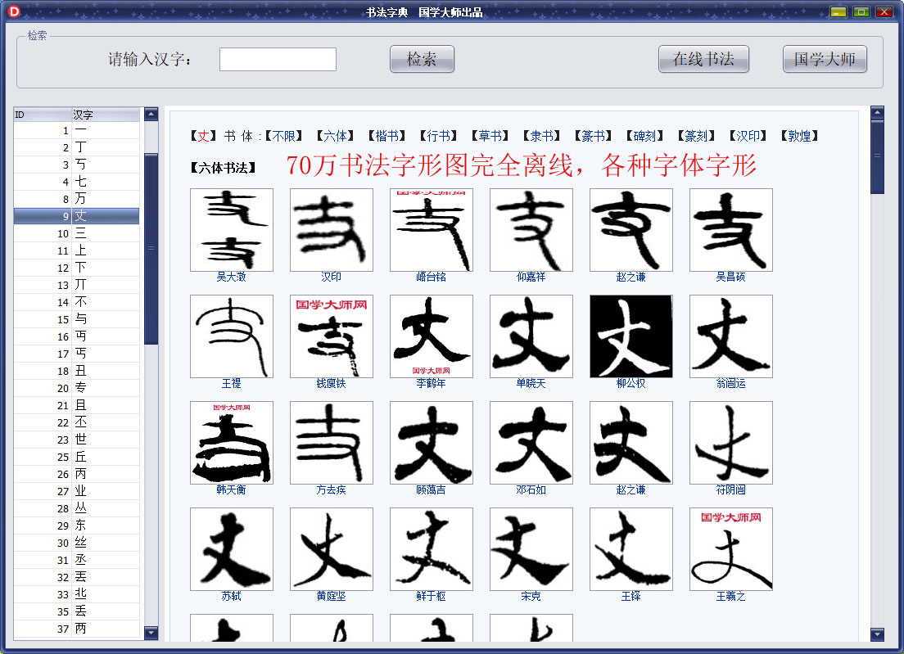Open the 邓石如 calligraphy thumbnail

[531, 443]
